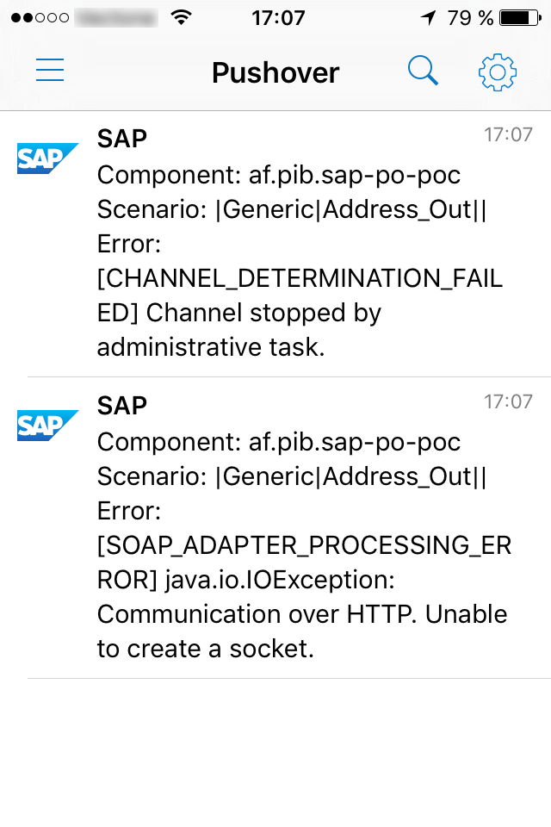Open settings via the gear icon
The height and width of the screenshot is (827, 551).
click(x=497, y=72)
